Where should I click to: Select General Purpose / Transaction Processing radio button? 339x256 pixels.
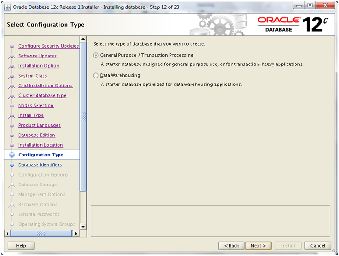tap(96, 55)
